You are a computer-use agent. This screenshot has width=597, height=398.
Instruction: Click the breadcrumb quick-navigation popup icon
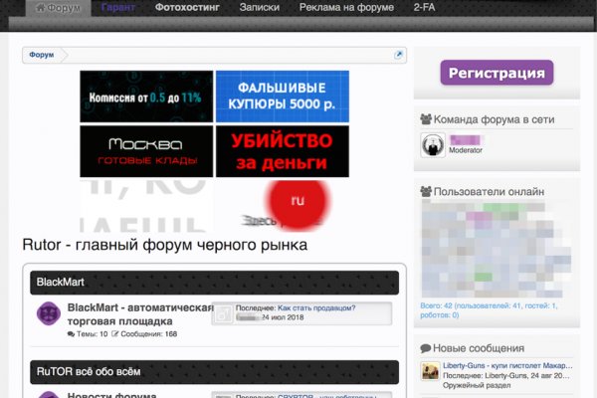pyautogui.click(x=399, y=55)
